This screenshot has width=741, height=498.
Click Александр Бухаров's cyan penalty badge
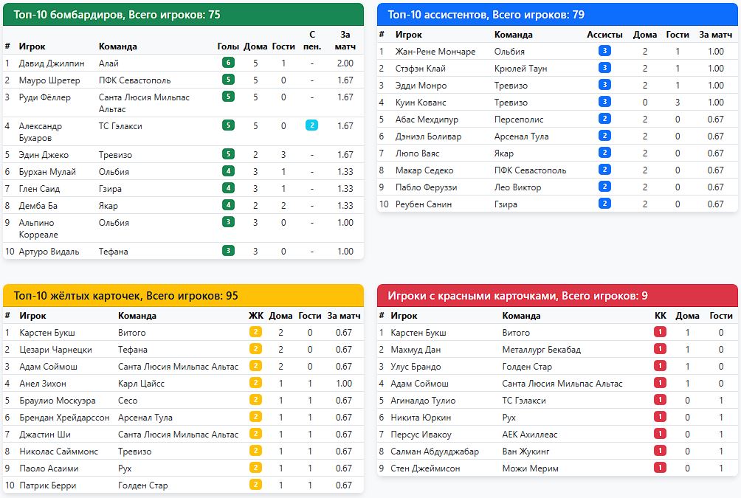312,125
